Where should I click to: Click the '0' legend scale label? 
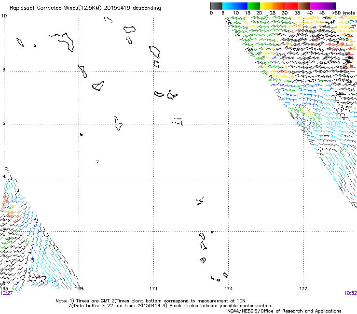point(211,13)
